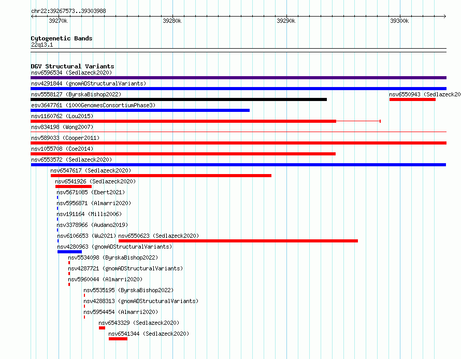
Task: Open nsv6553572 (Sedlazeck2020) label
Action: click(71, 160)
